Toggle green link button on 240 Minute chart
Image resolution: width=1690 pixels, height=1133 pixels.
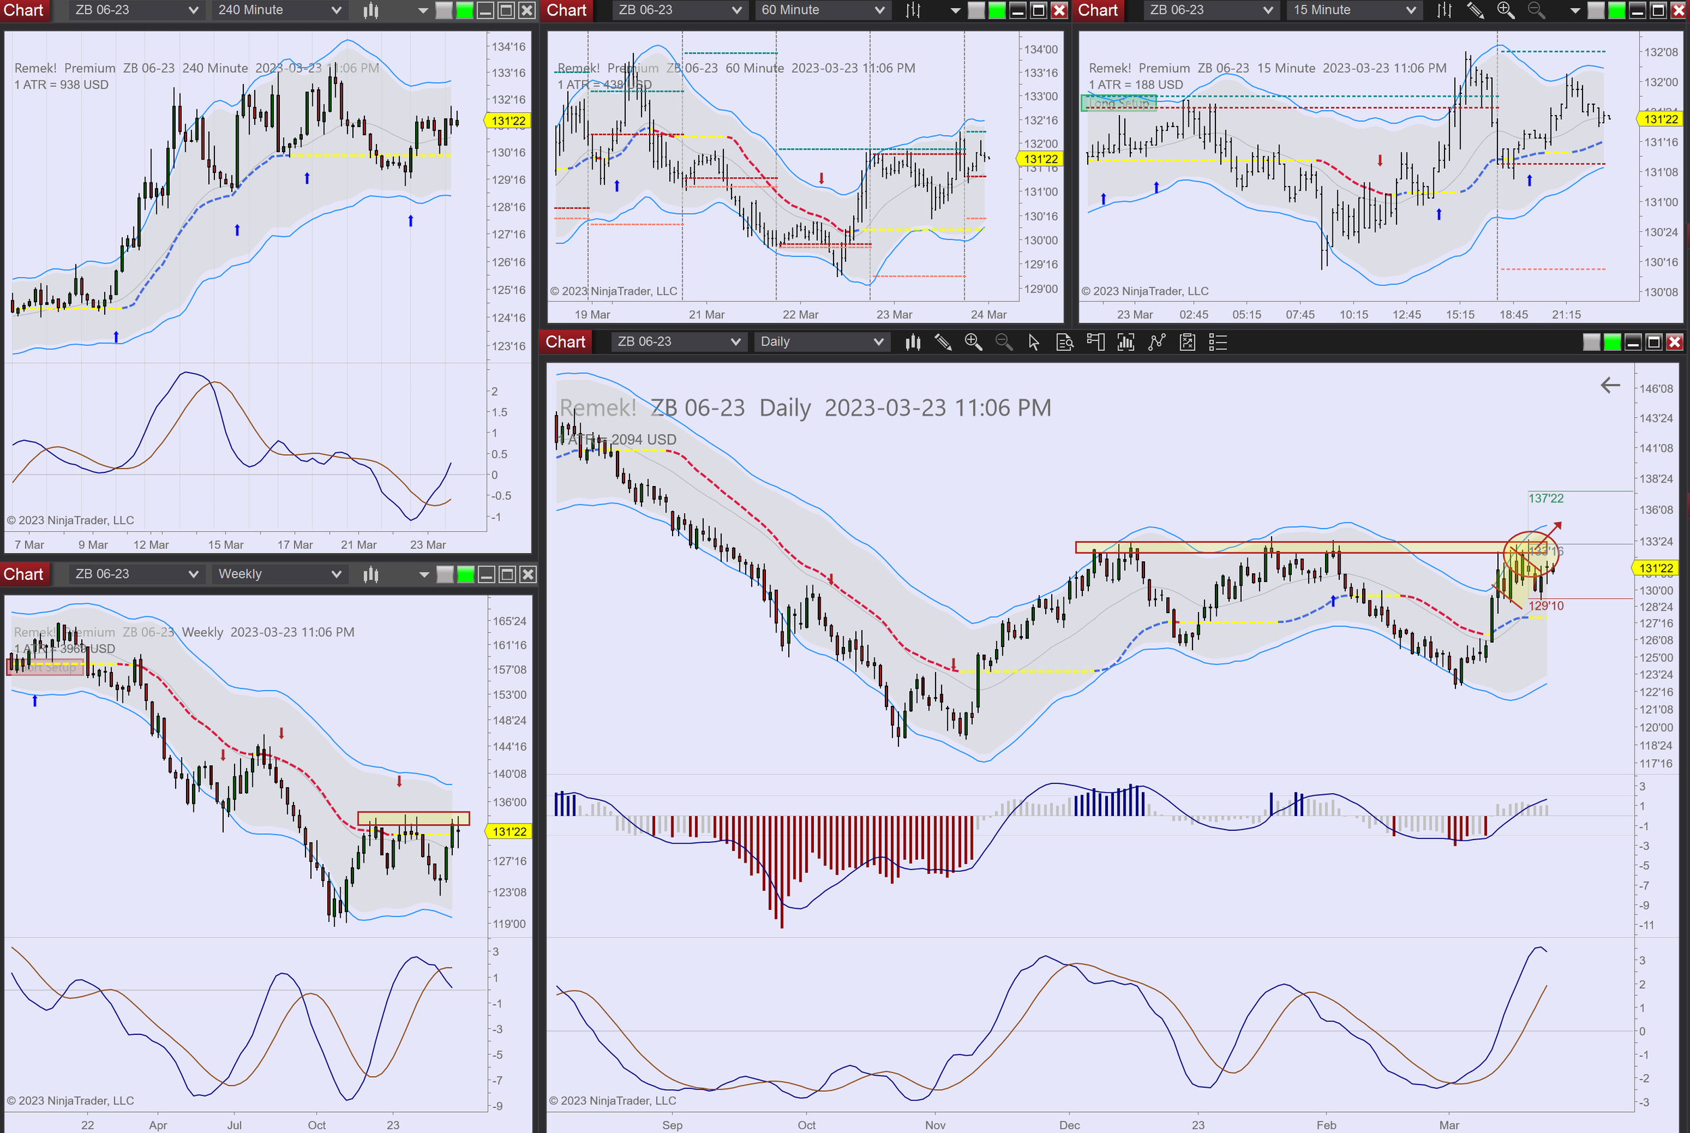(x=464, y=10)
